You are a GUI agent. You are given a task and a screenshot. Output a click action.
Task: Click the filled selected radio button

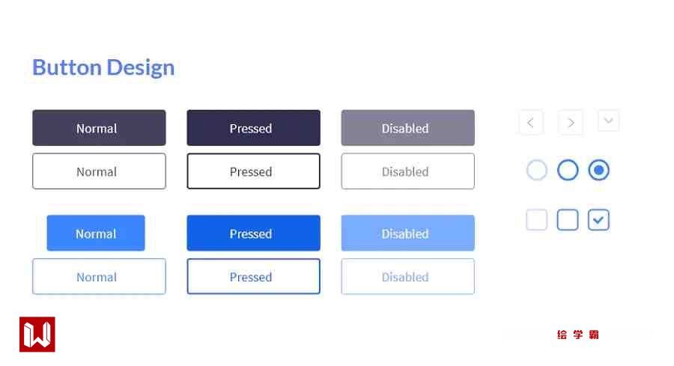click(x=598, y=171)
